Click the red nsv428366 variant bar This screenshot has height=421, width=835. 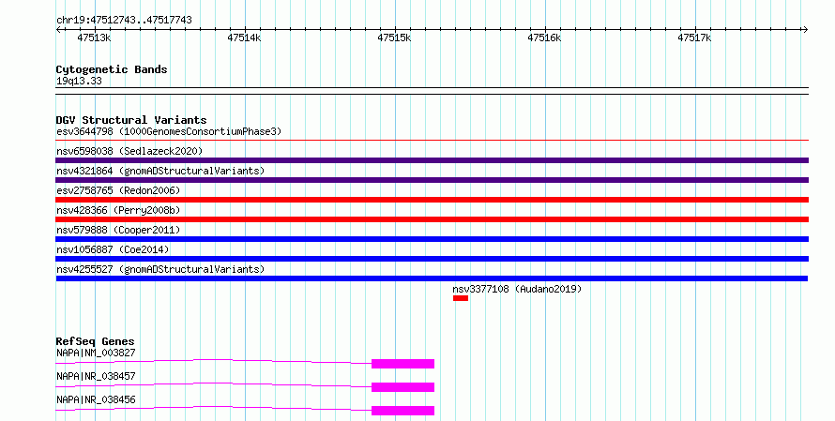(x=432, y=219)
